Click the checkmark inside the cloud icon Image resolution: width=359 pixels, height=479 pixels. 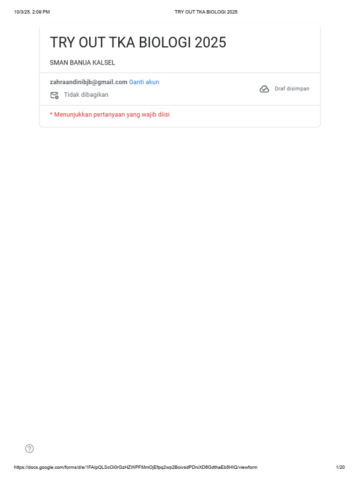pyautogui.click(x=265, y=89)
